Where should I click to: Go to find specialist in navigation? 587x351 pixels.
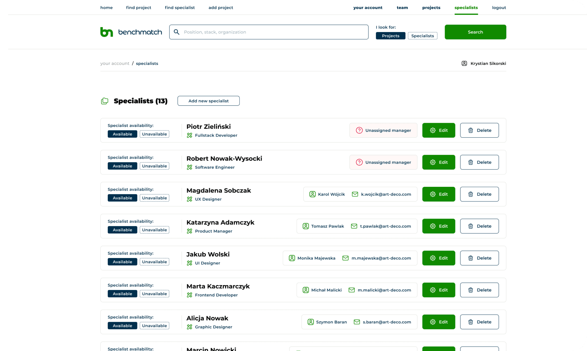[180, 8]
